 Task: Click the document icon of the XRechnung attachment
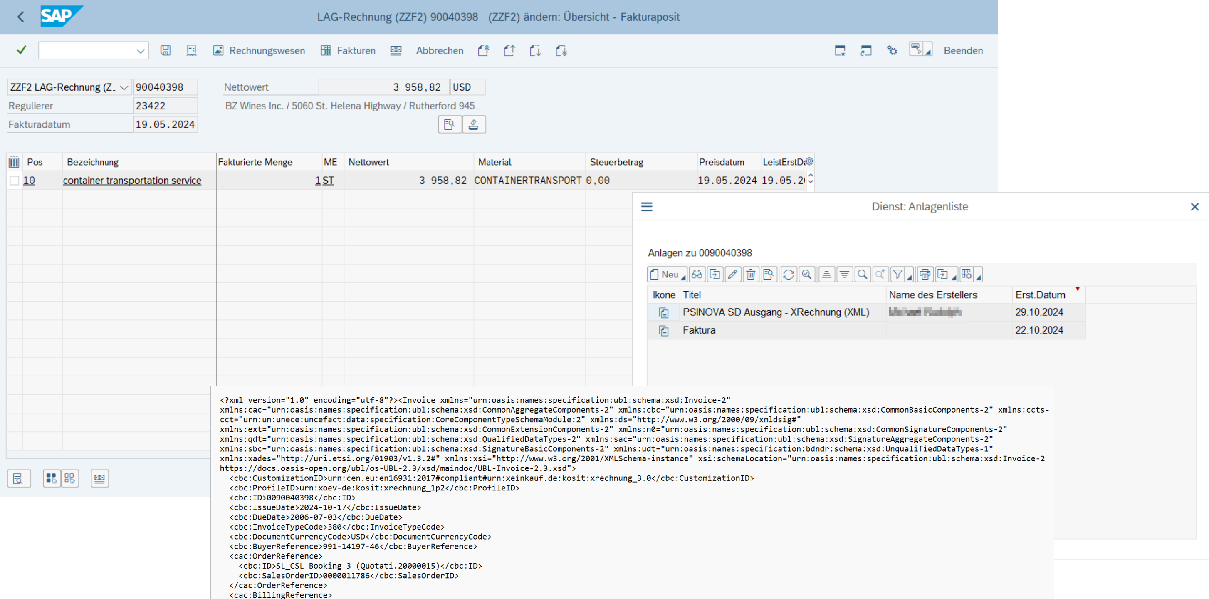664,313
